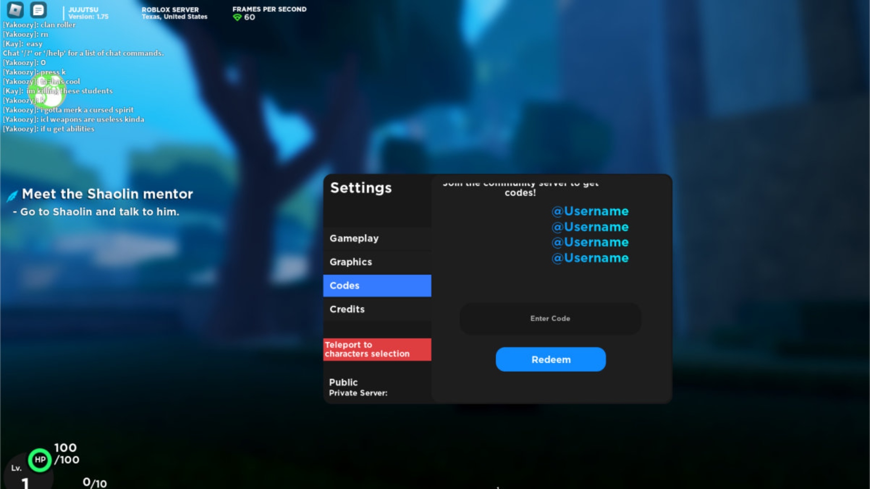Click the 'Go to Shaolin and talk to him' objective

[x=96, y=212]
